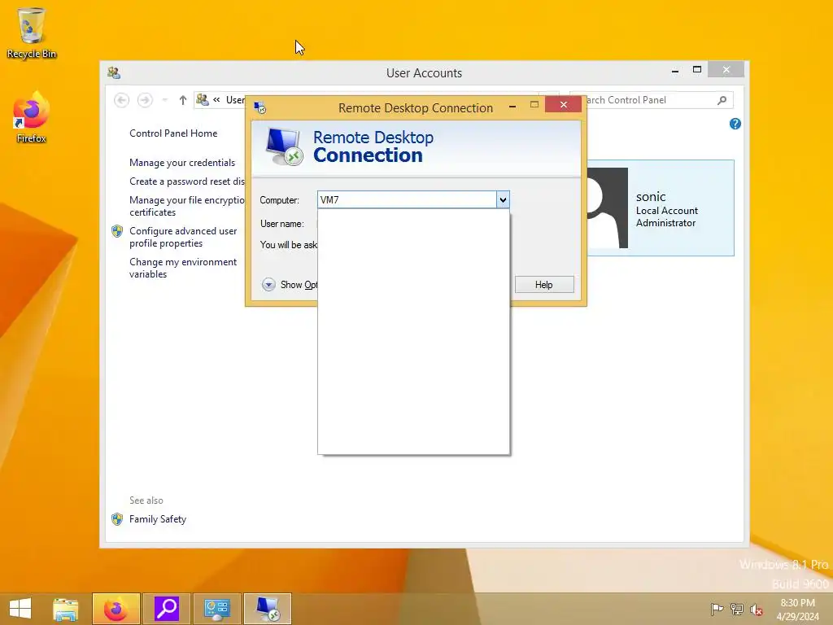Viewport: 833px width, 625px height.
Task: Open the Windows Start button
Action: 20,609
